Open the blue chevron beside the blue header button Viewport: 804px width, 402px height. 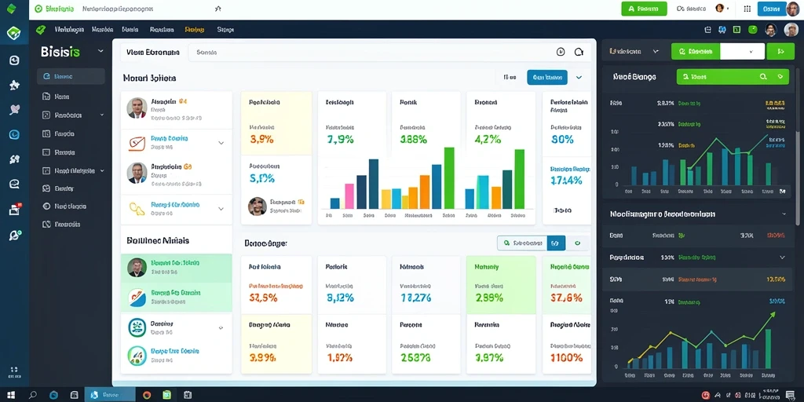click(579, 78)
